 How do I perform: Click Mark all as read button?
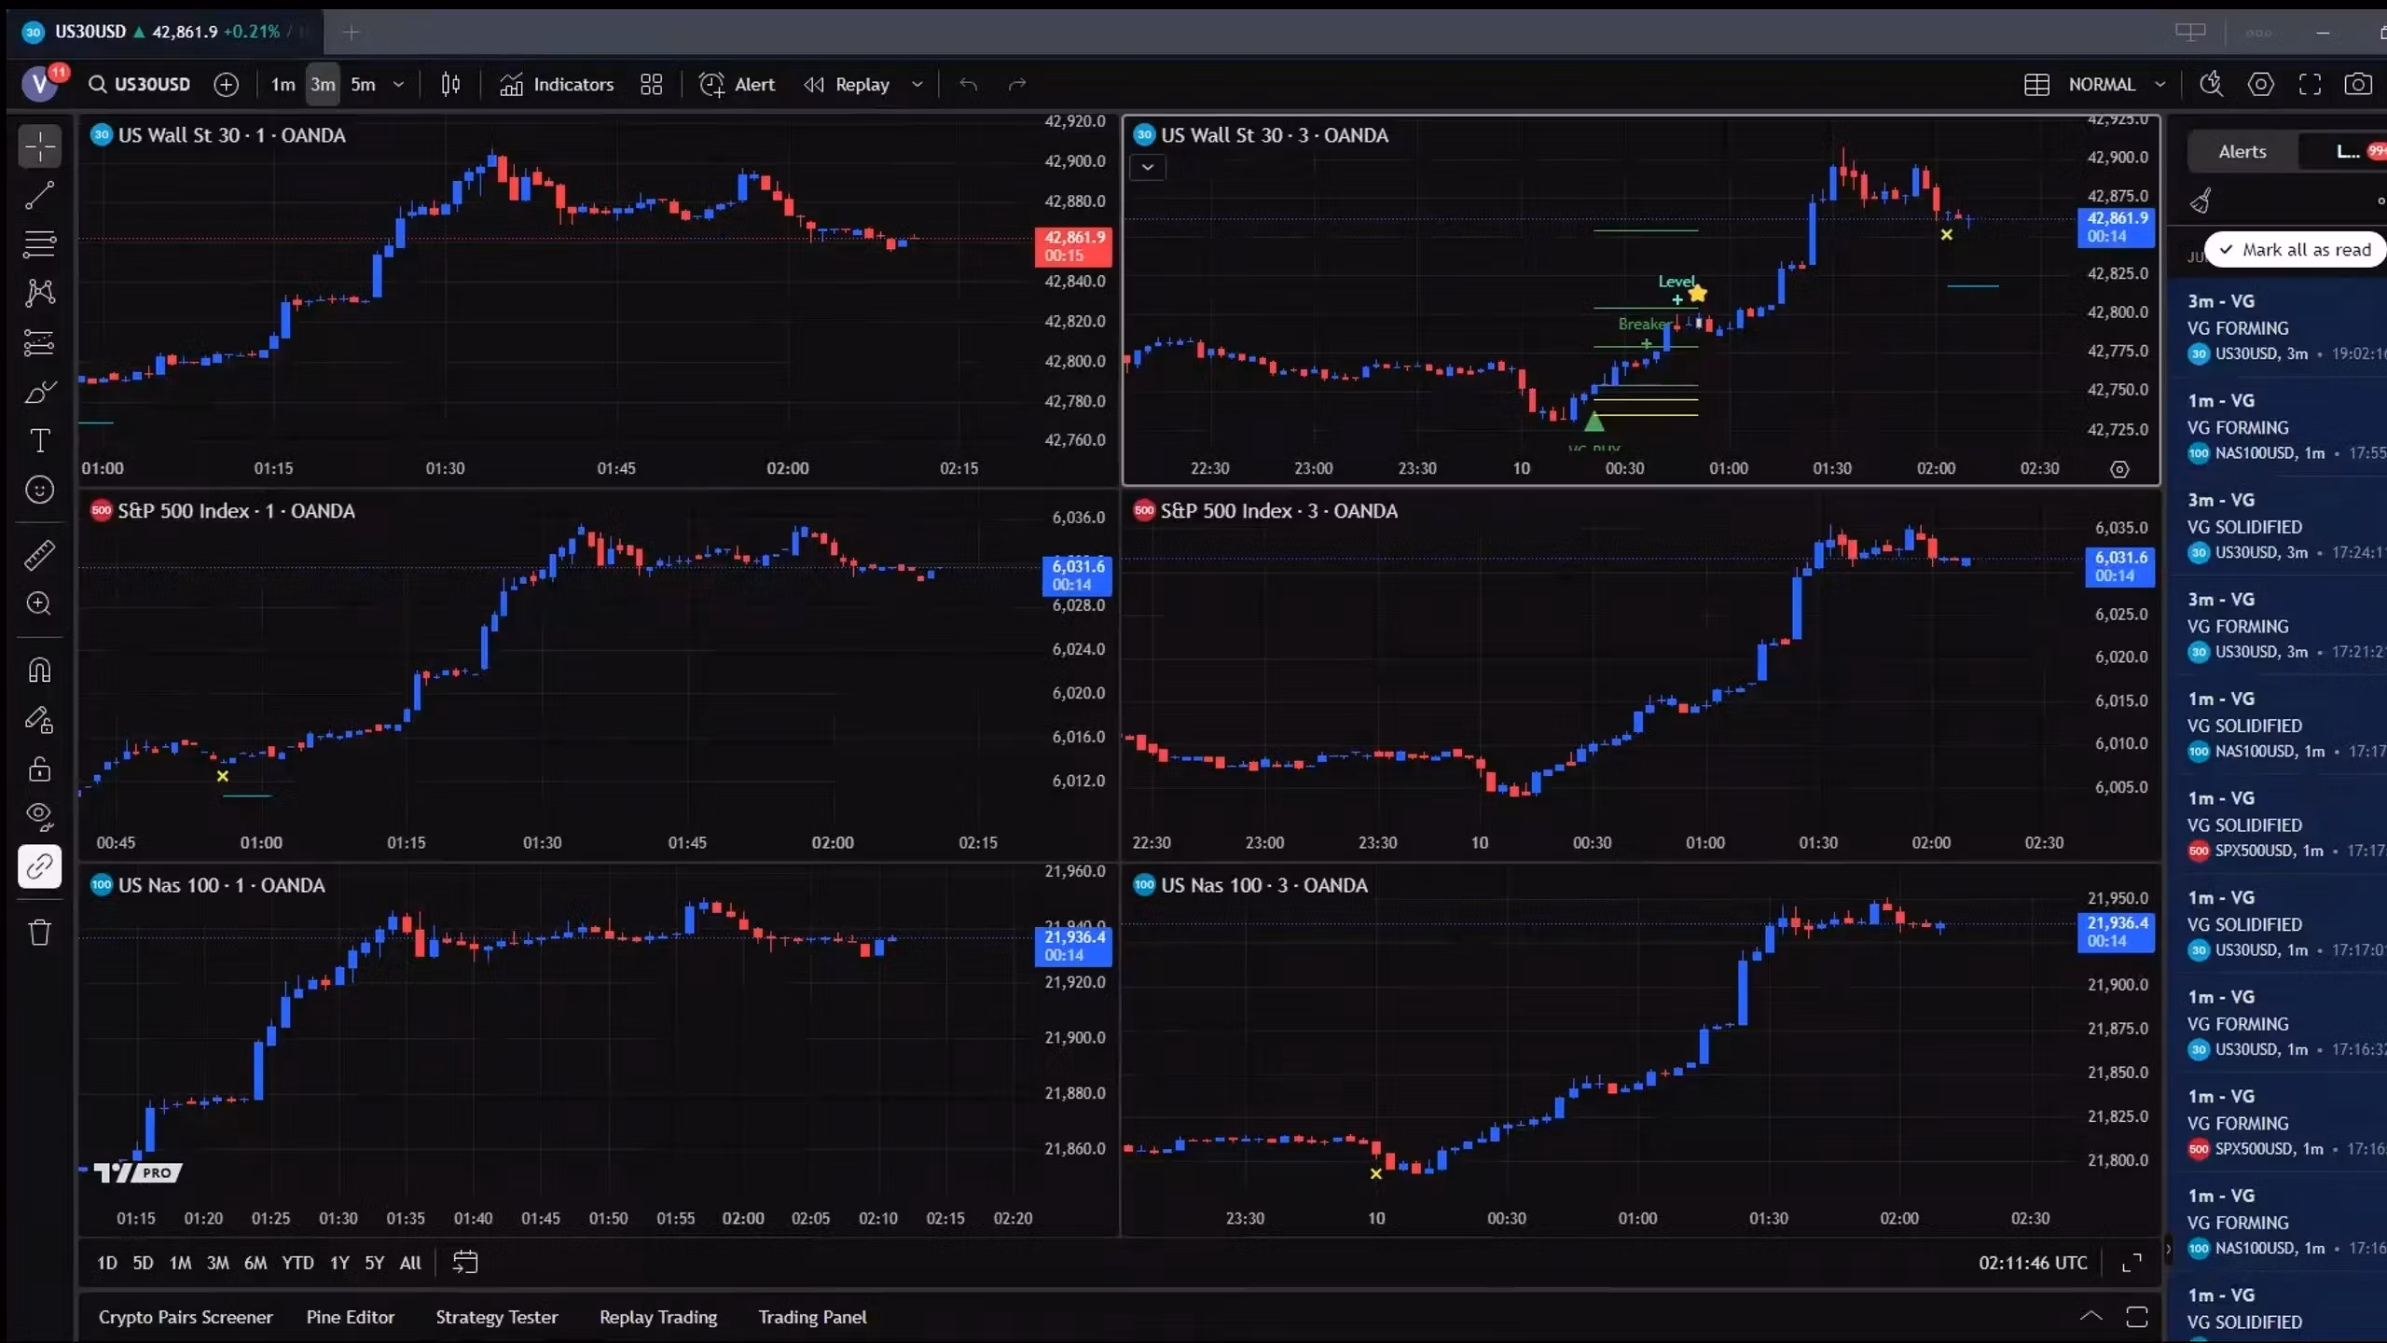(x=2295, y=250)
